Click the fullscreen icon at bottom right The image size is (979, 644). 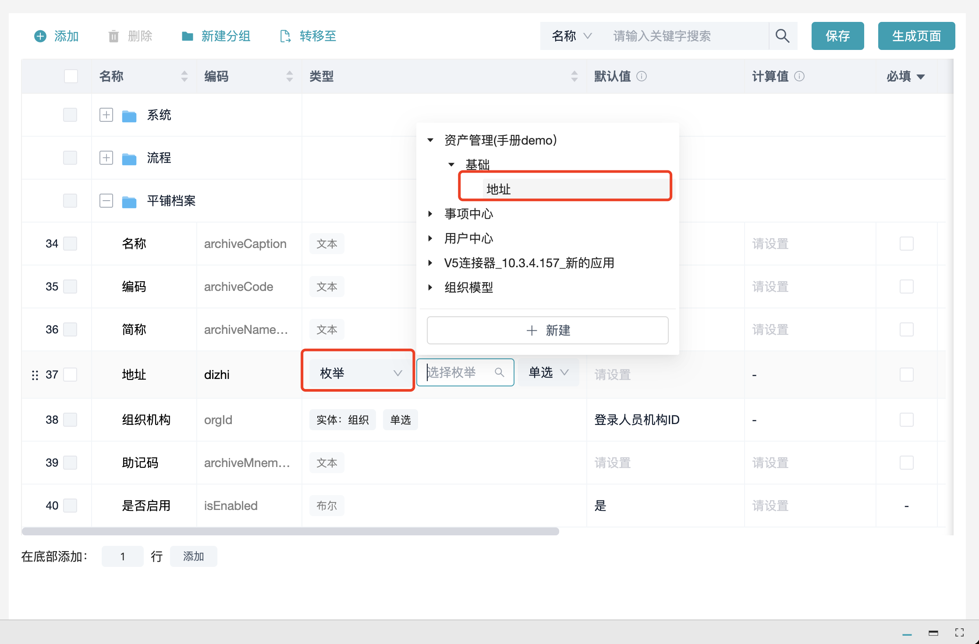click(960, 632)
